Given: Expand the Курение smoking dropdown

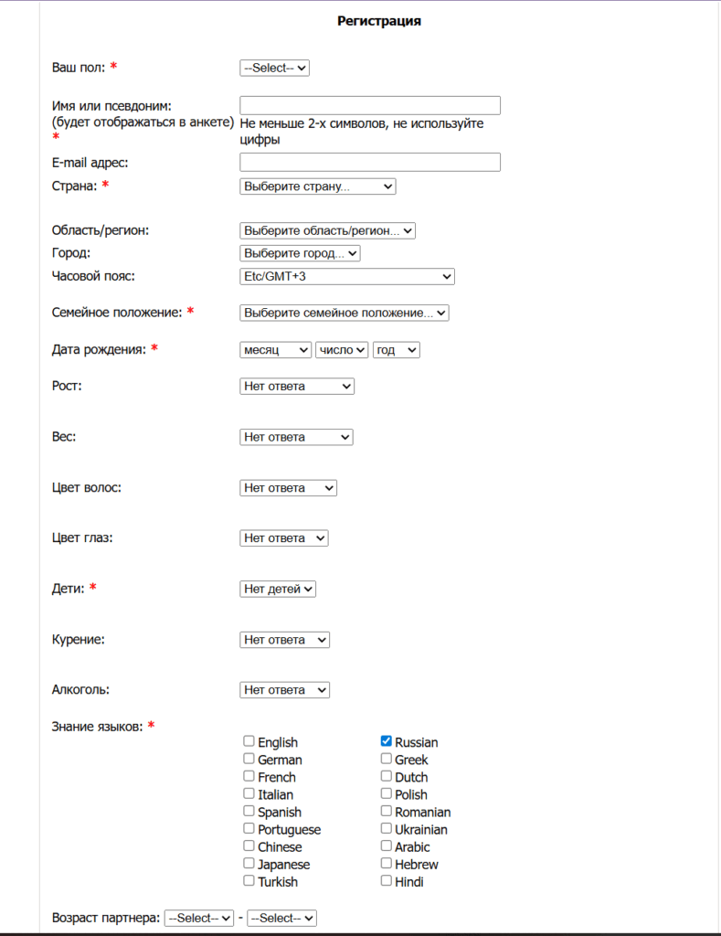Looking at the screenshot, I should 284,640.
